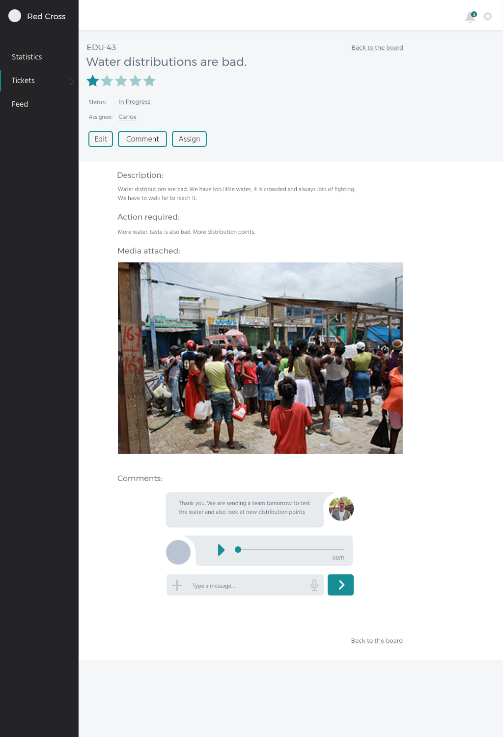Click the 00:11 audio duration
The width and height of the screenshot is (503, 737).
pos(338,558)
